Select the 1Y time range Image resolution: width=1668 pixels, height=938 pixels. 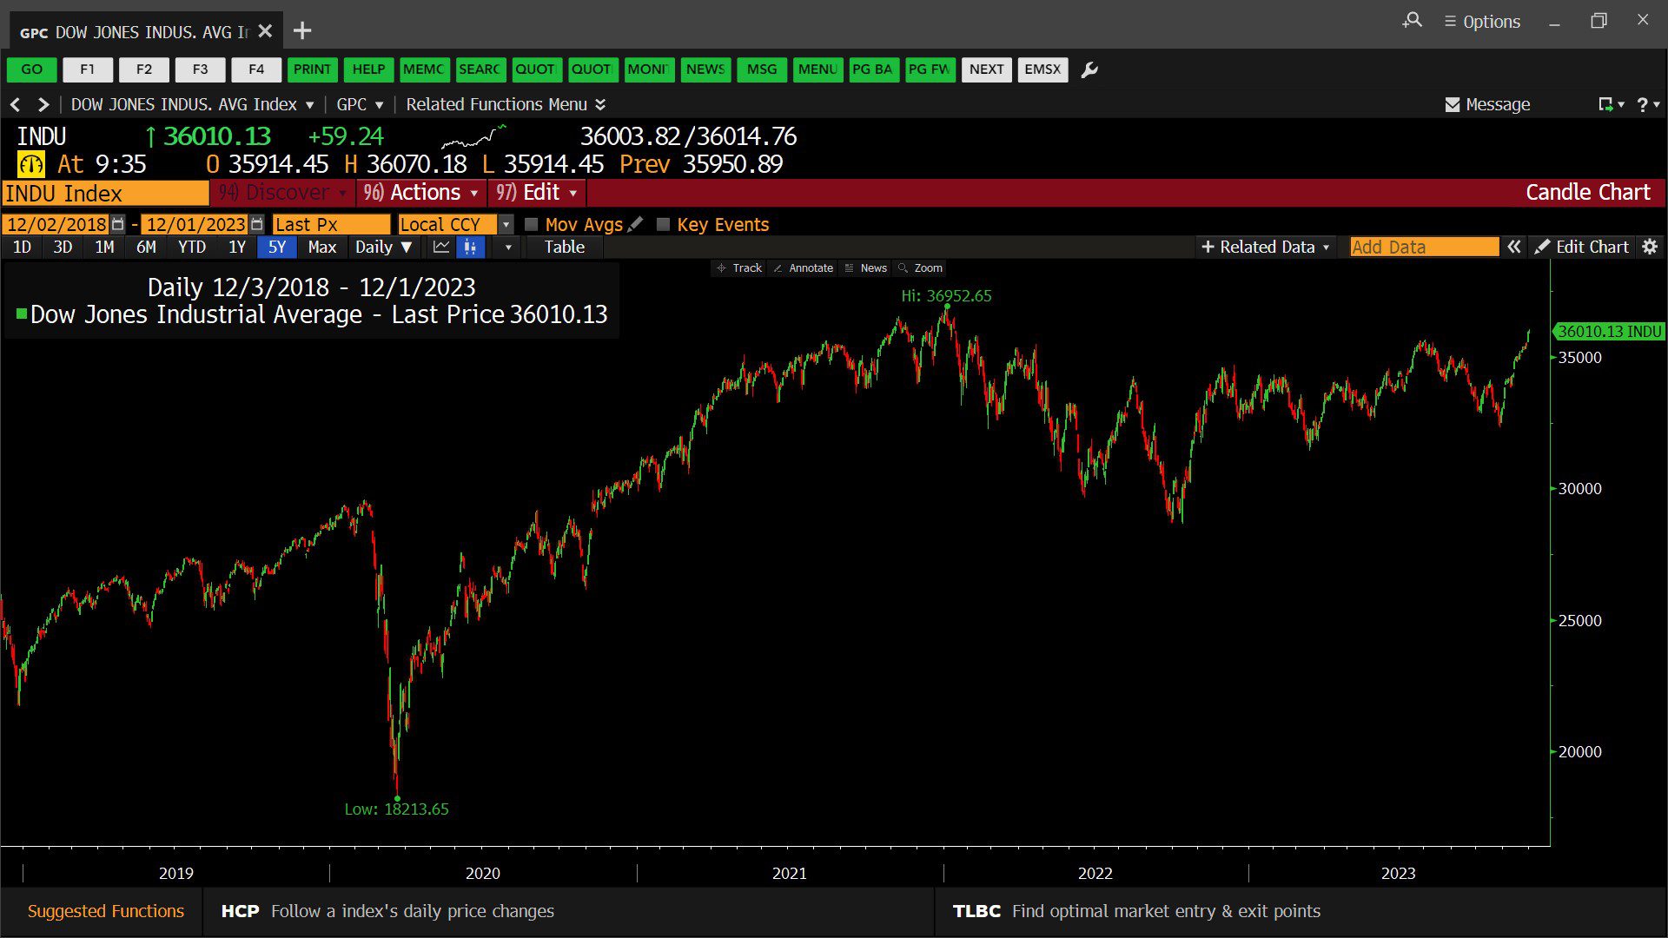click(237, 248)
